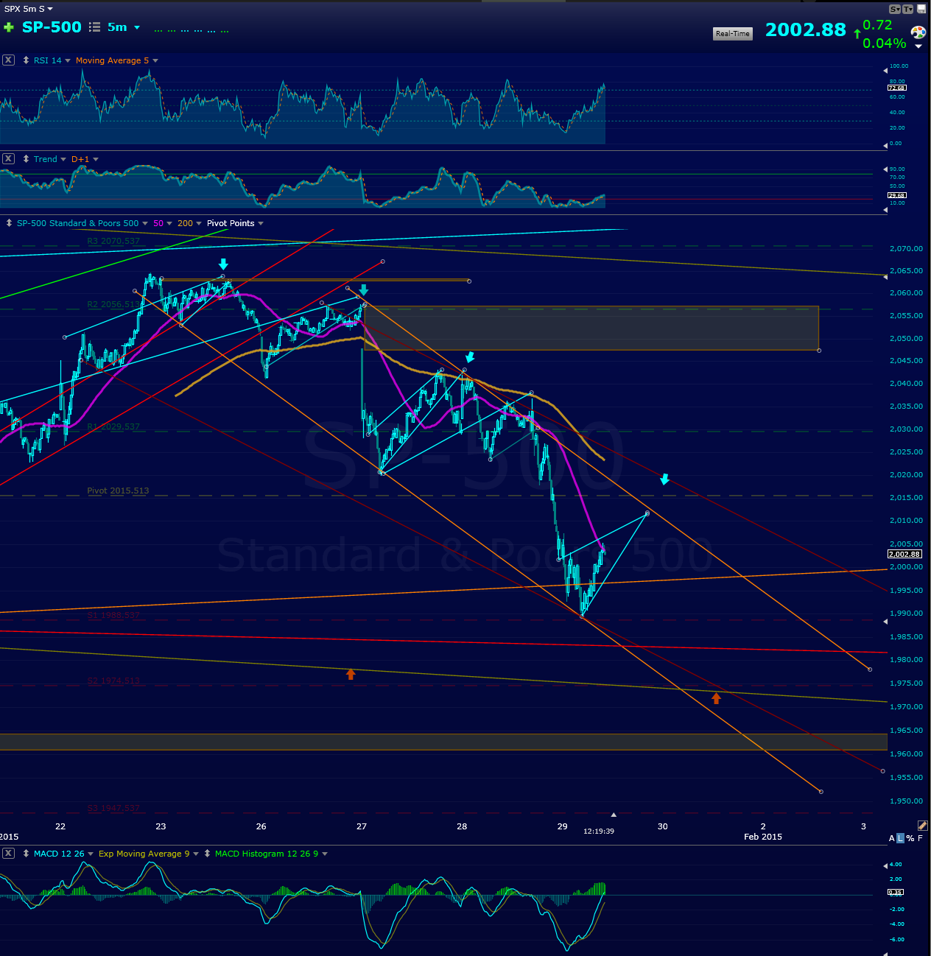Select the cyan down arrow above the Jan 23 high

223,264
